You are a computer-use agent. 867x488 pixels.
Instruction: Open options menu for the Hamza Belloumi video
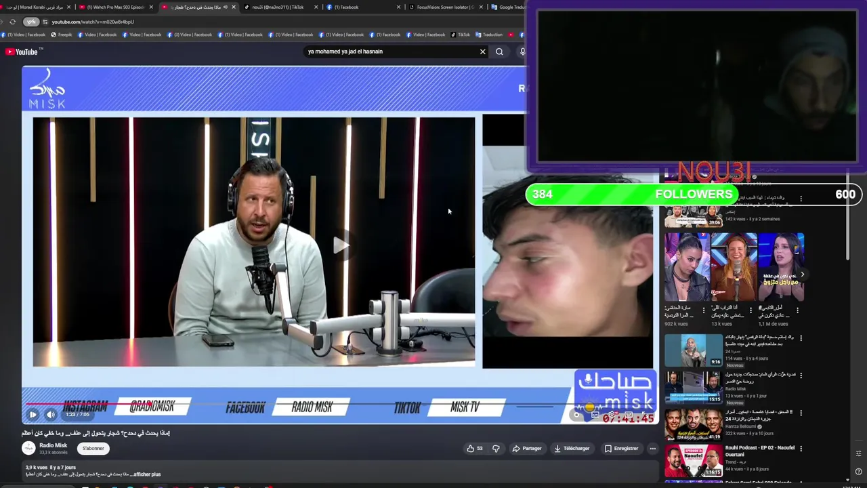point(801,412)
